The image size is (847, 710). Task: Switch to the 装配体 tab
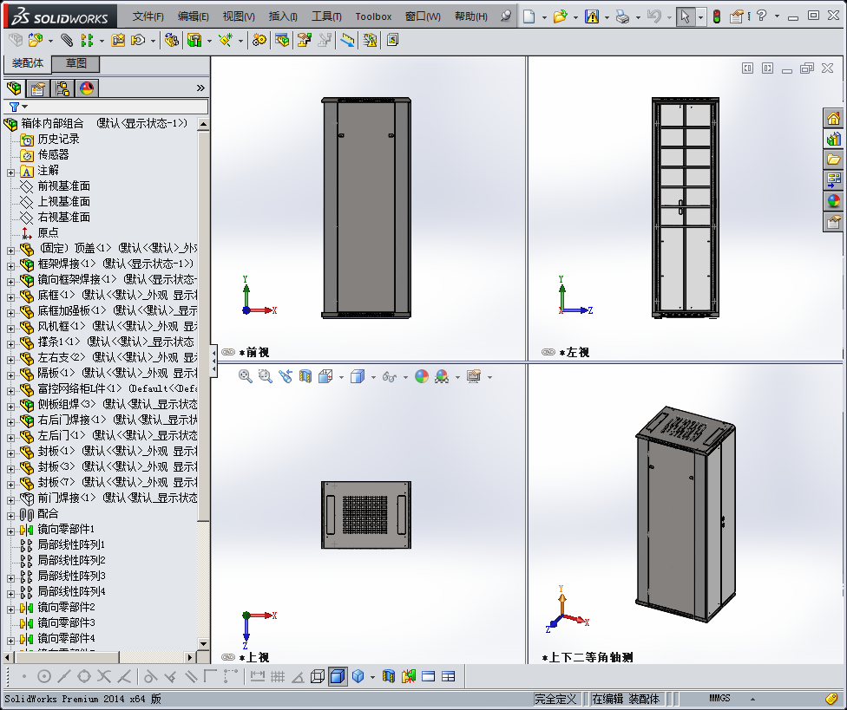(x=28, y=63)
